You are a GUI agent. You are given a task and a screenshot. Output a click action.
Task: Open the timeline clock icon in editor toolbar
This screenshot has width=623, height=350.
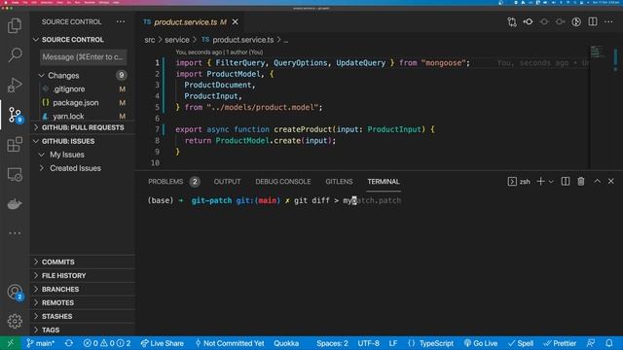pyautogui.click(x=576, y=21)
